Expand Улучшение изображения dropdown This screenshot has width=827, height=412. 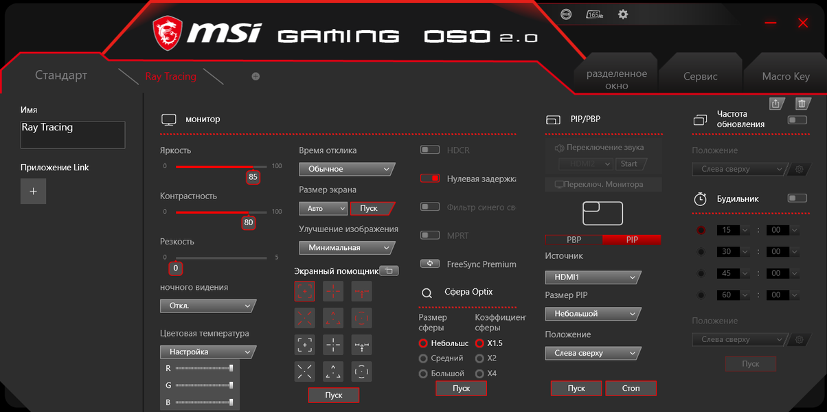(346, 247)
